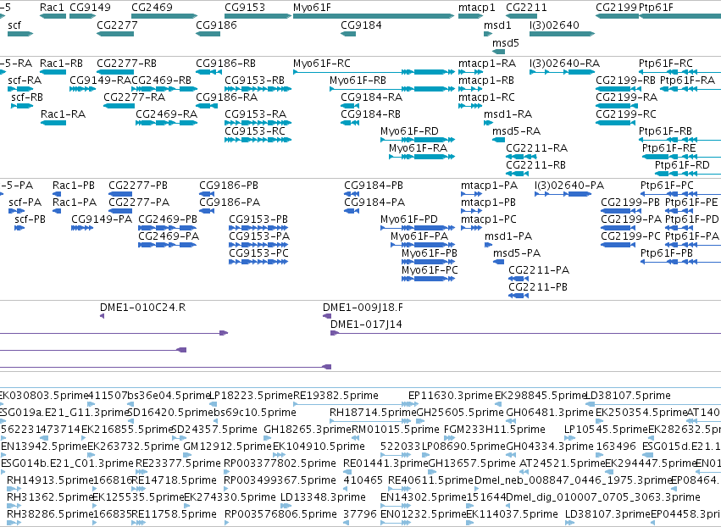Click the scf-PB protein label
Viewport: 721px width, 527px height.
click(30, 219)
